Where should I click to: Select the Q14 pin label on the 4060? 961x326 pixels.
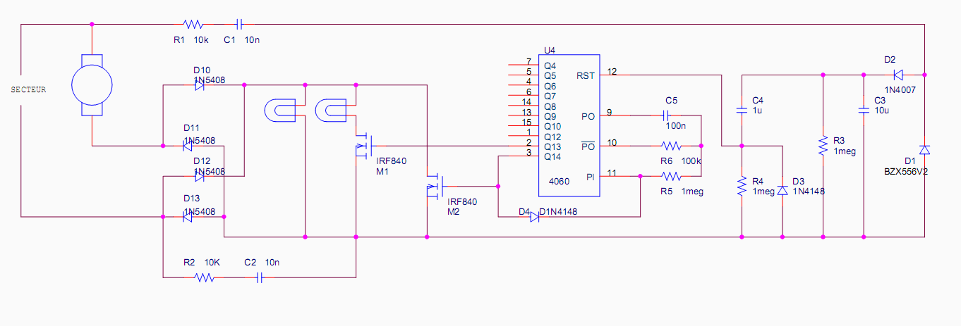click(x=552, y=157)
